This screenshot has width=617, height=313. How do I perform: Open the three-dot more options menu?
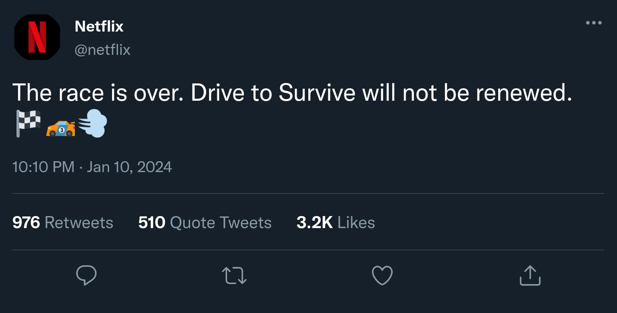594,23
